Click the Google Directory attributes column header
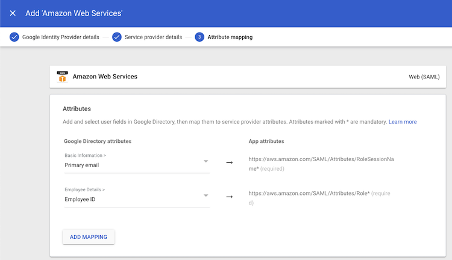 pyautogui.click(x=98, y=141)
